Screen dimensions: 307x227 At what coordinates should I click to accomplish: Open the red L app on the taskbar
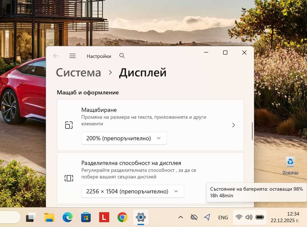pyautogui.click(x=104, y=217)
